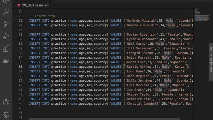Click 'Tanzania' country value on line 31
Viewport: 213px width, 120px height.
[x=177, y=44]
